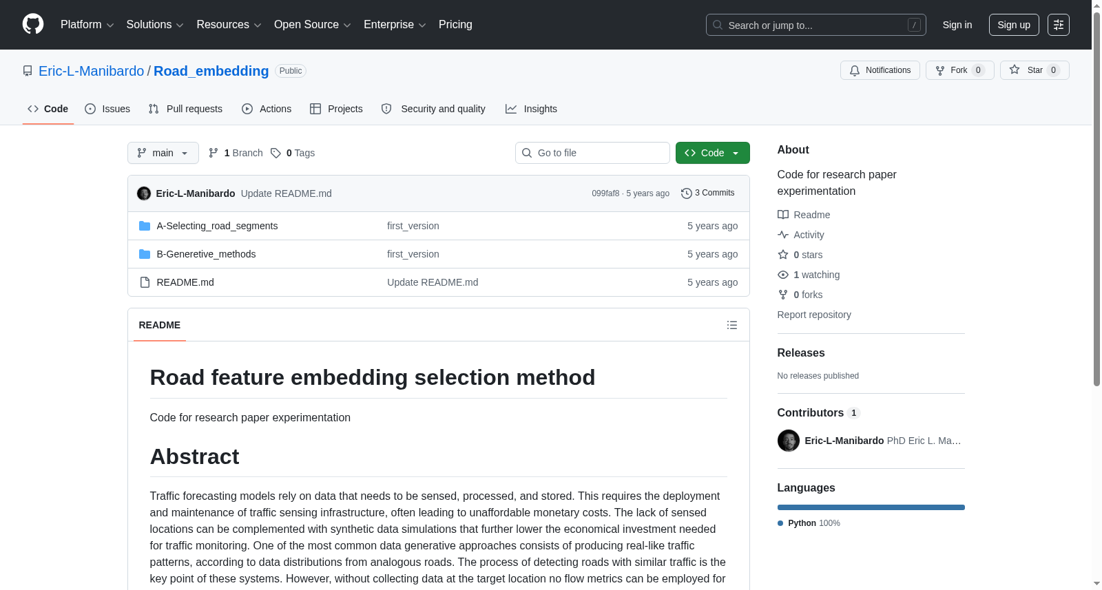The height and width of the screenshot is (590, 1102).
Task: Open Security and quality tab
Action: point(433,109)
